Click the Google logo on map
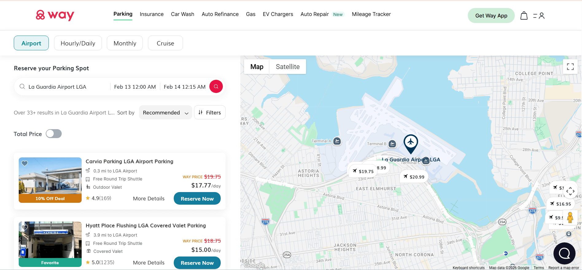The height and width of the screenshot is (270, 582). point(254,265)
